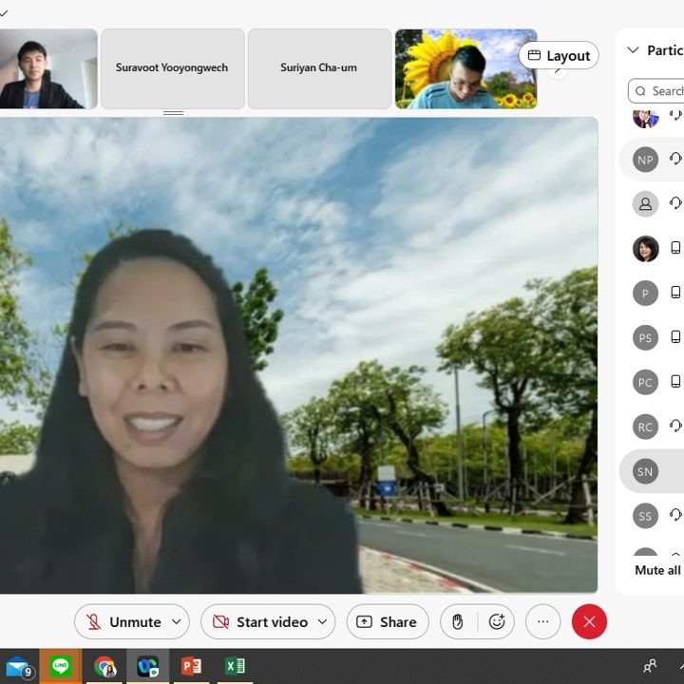Click the Share content button
The image size is (684, 684).
[387, 621]
